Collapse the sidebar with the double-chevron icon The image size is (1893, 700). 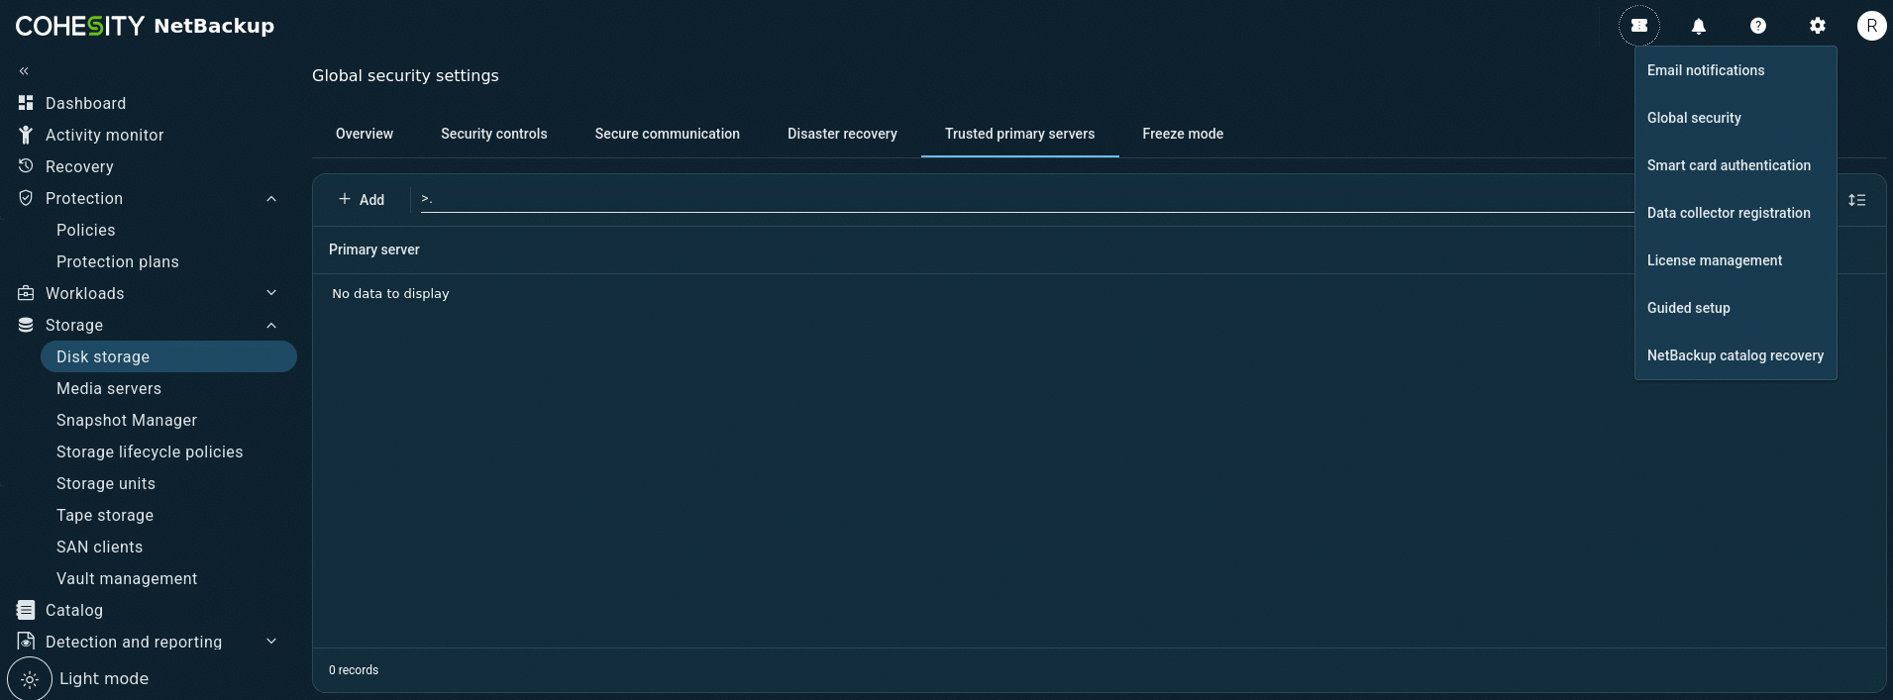coord(24,71)
